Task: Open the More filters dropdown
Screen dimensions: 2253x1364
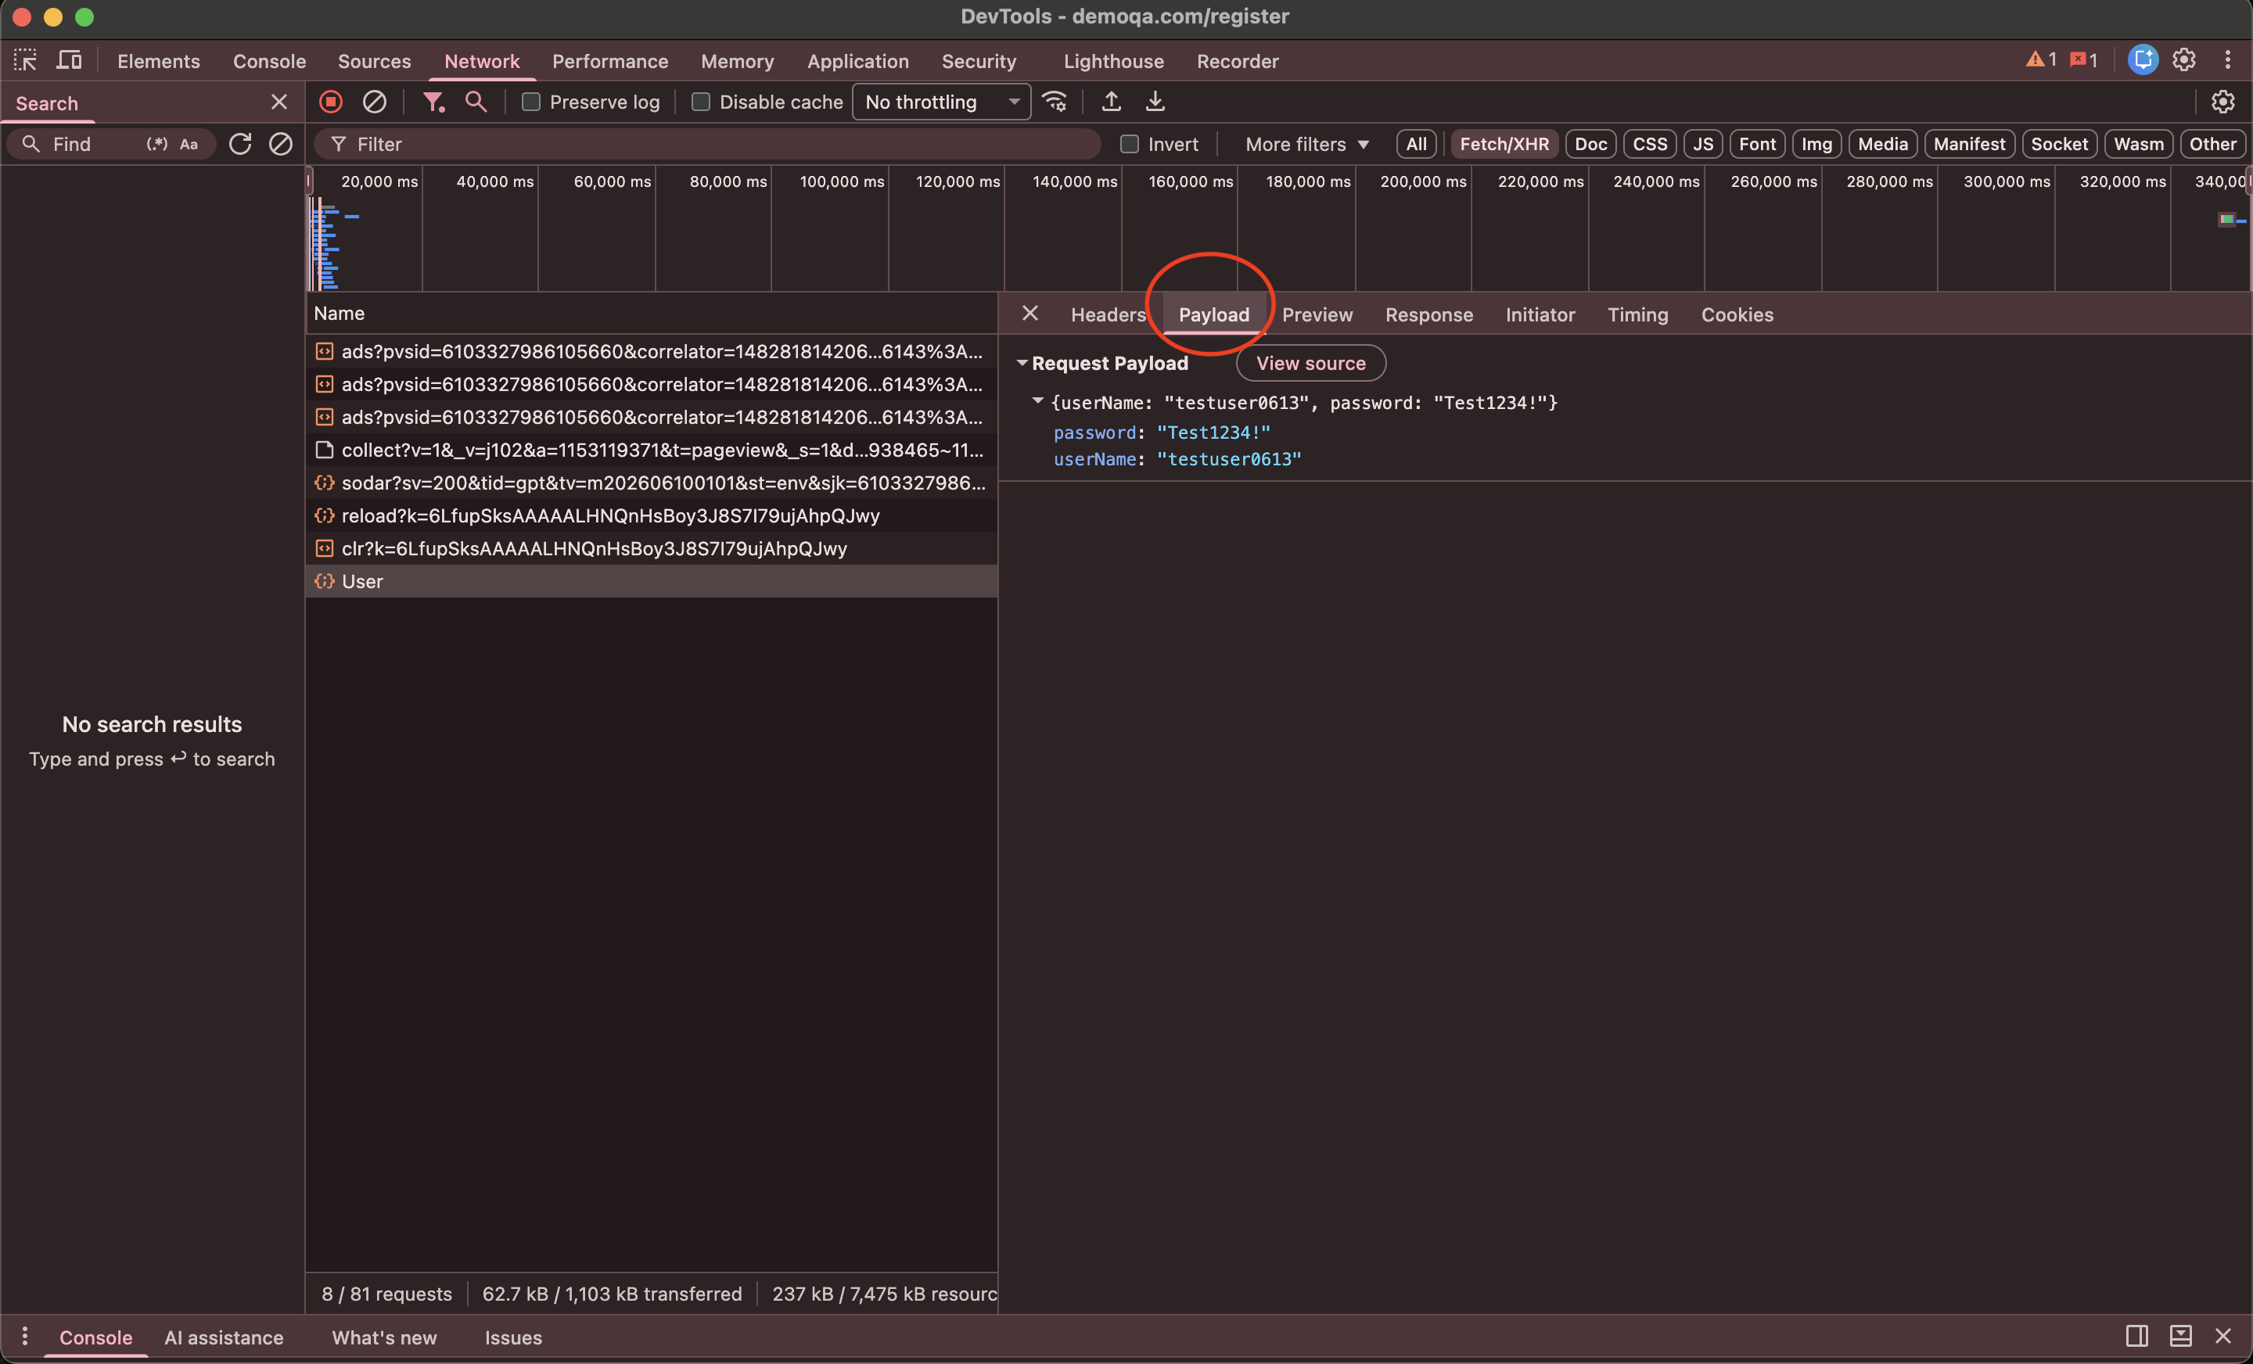Action: [1306, 144]
